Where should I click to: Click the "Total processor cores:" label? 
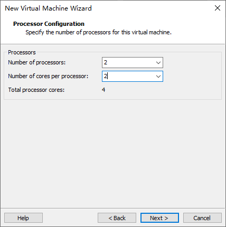tap(36, 90)
